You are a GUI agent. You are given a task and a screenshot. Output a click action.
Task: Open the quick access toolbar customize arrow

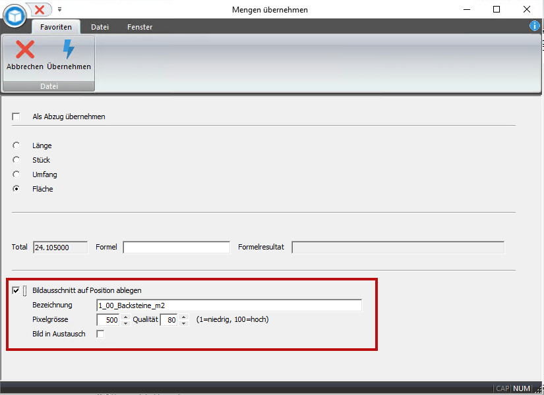click(x=59, y=10)
